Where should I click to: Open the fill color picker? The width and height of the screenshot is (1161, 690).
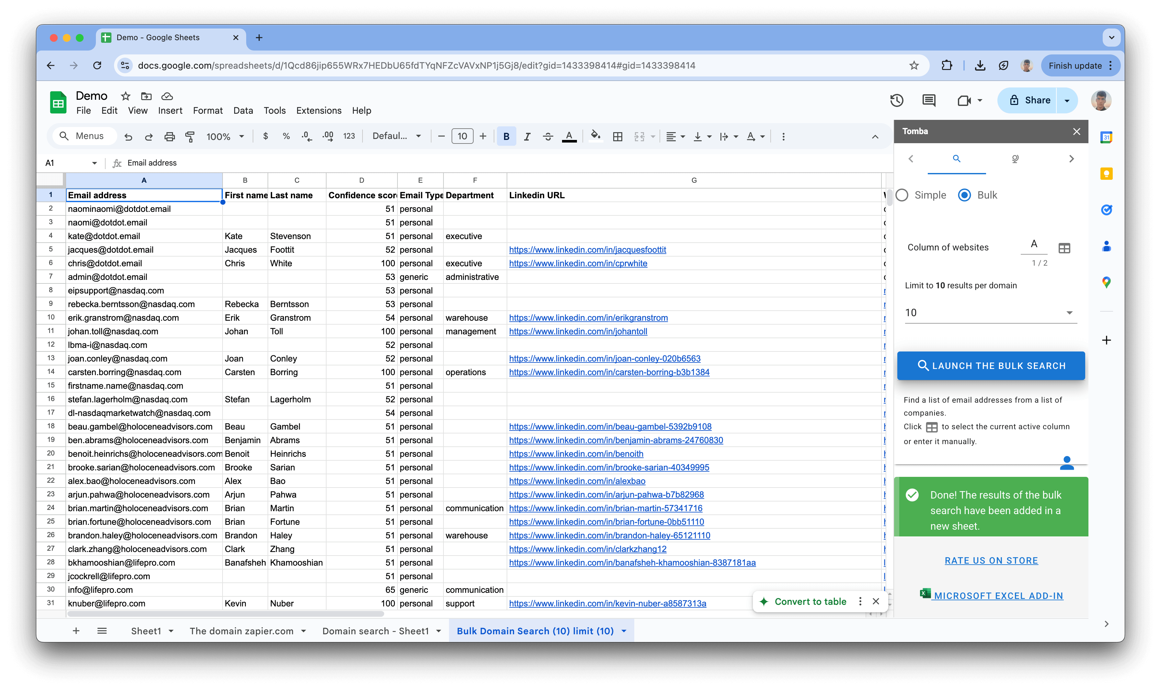tap(595, 136)
